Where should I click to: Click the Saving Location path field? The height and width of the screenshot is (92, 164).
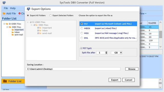[x=73, y=69]
